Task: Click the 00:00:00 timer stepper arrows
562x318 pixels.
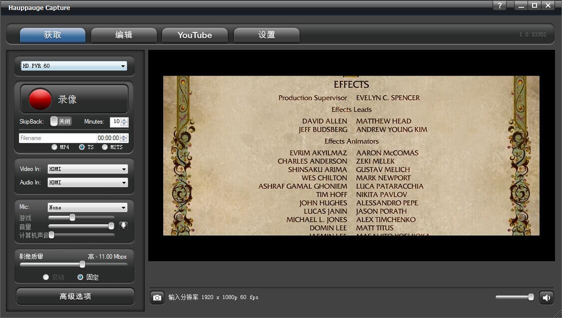Action: [124, 138]
